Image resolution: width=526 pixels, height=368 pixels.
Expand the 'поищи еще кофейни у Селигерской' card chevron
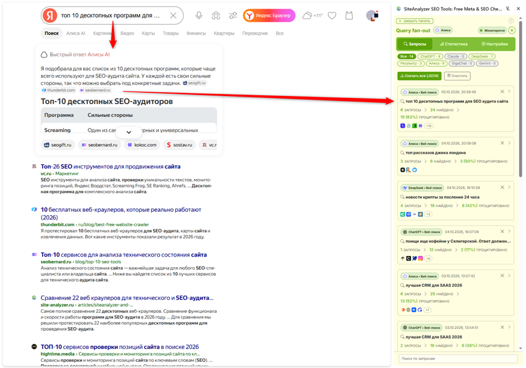(x=509, y=231)
